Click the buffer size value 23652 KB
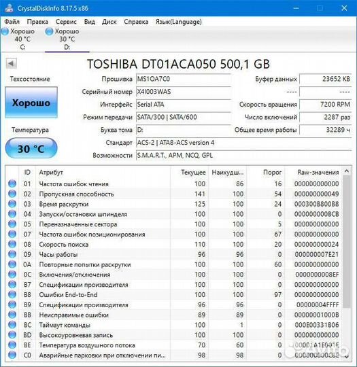357x367 pixels. point(326,79)
